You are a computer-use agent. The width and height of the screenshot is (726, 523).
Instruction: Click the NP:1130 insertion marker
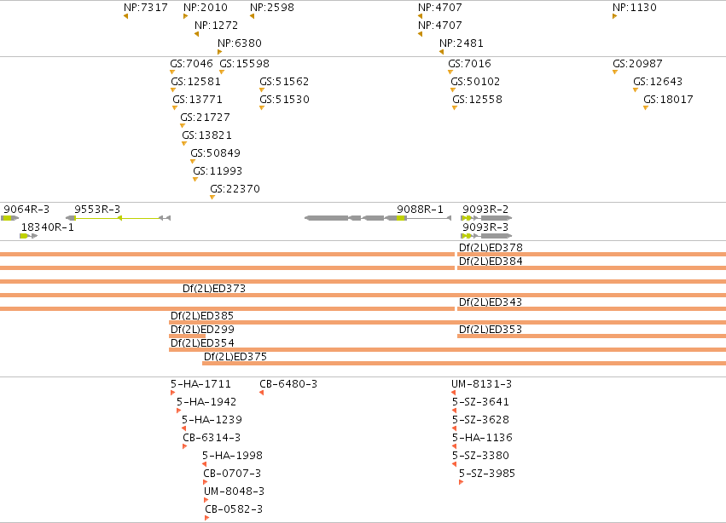pyautogui.click(x=615, y=17)
